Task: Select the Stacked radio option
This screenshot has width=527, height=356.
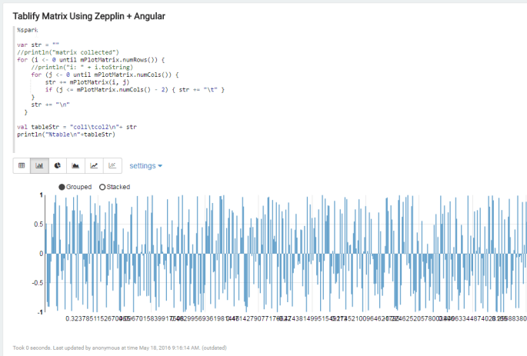Action: [x=115, y=187]
